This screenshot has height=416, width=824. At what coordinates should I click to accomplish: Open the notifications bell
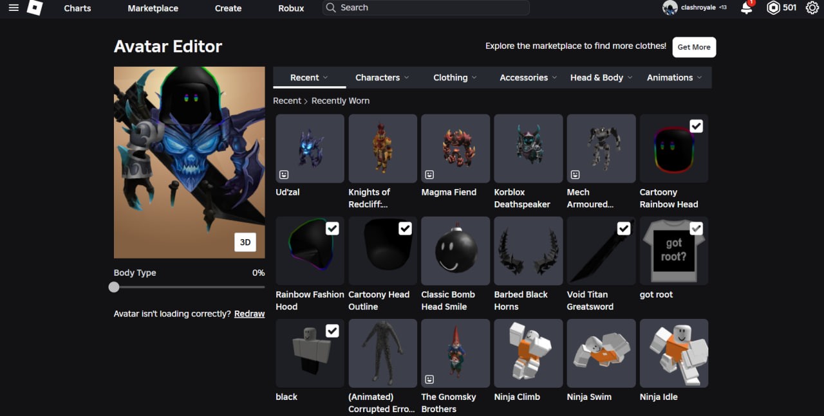(747, 8)
